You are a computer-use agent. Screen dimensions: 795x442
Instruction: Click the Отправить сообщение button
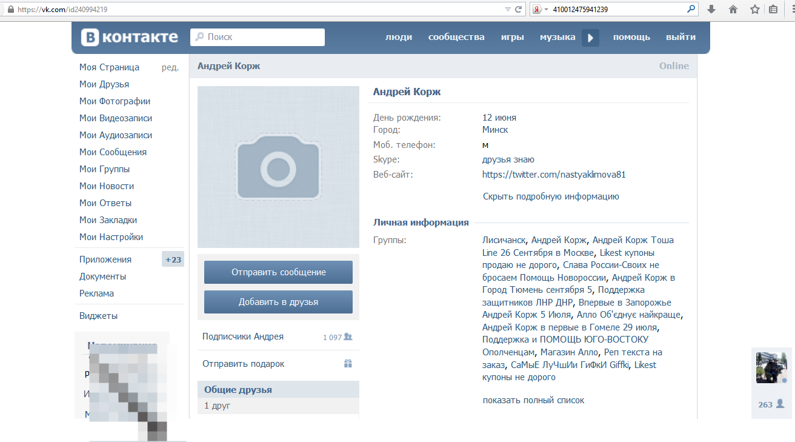click(278, 272)
